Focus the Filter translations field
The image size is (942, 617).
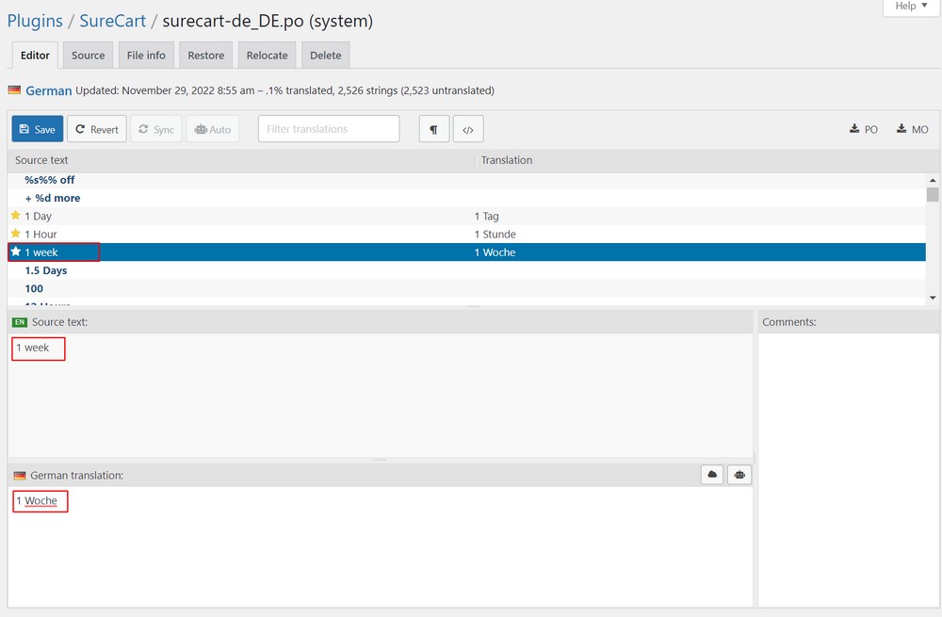[x=329, y=129]
